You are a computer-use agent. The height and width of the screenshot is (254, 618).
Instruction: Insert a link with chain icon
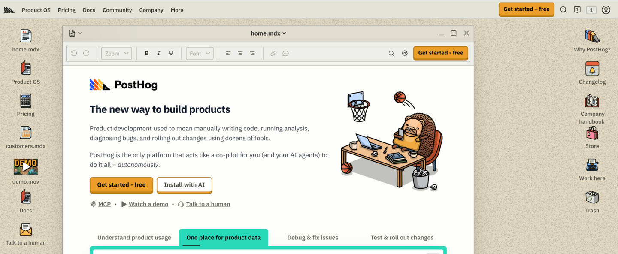273,53
